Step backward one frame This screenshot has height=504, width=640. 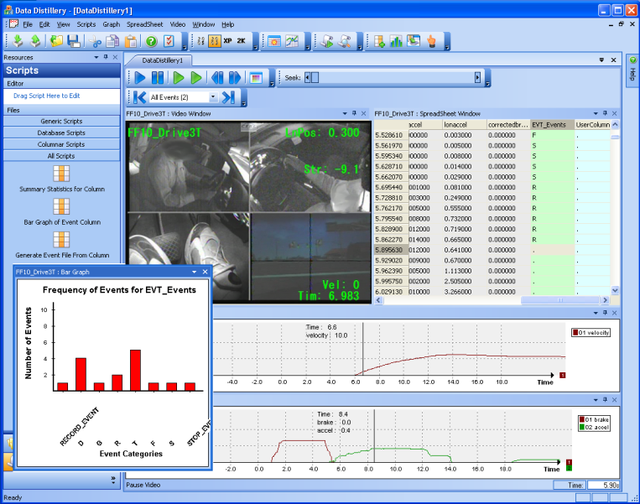217,77
